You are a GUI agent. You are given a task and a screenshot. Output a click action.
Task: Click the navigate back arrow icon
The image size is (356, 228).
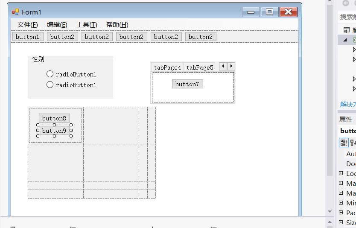point(346,3)
